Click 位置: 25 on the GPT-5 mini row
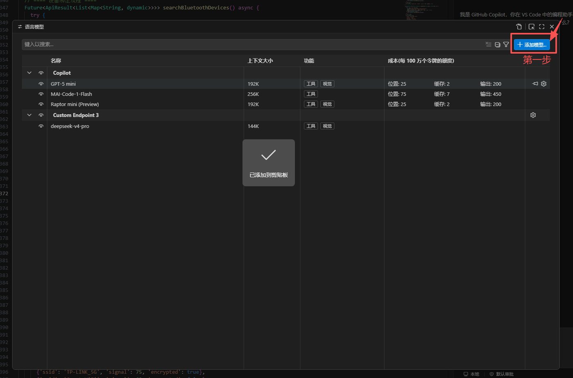This screenshot has height=378, width=573. pos(397,84)
